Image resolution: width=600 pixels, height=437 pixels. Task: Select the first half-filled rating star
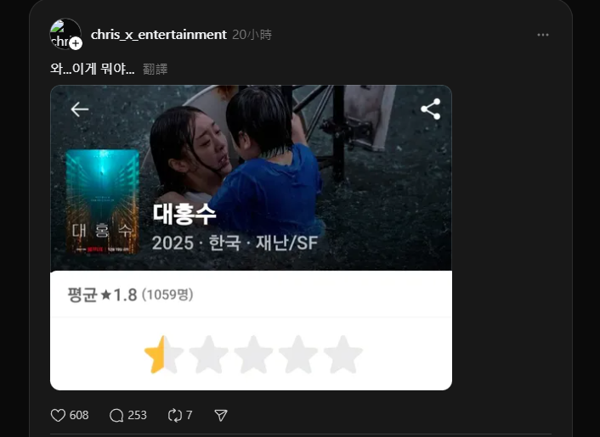click(x=163, y=355)
